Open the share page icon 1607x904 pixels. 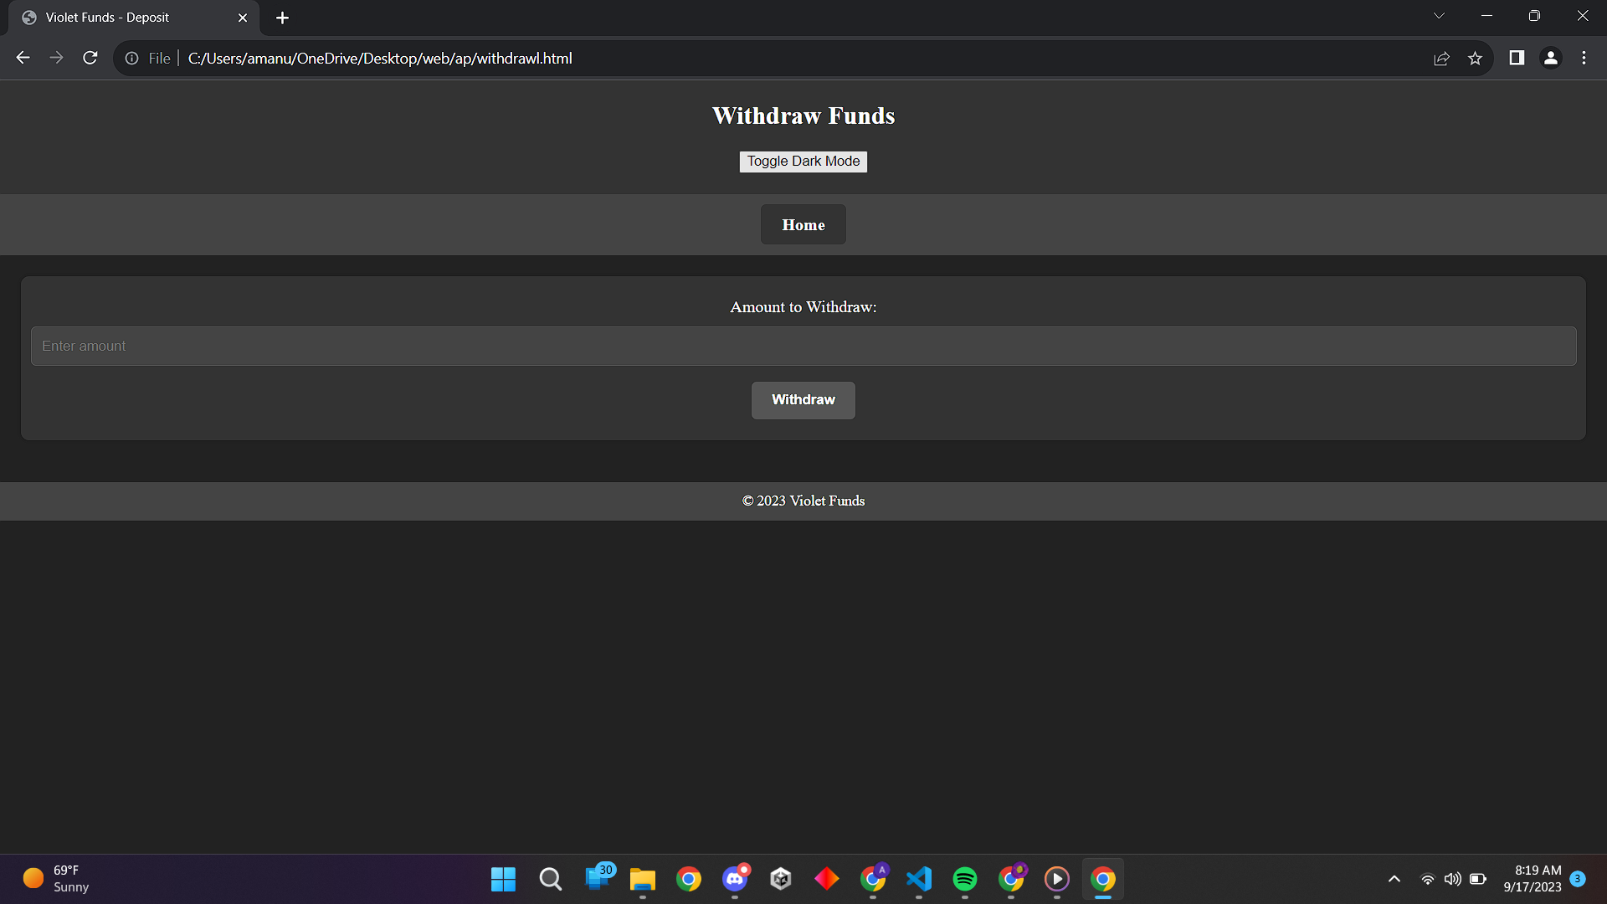pos(1441,58)
